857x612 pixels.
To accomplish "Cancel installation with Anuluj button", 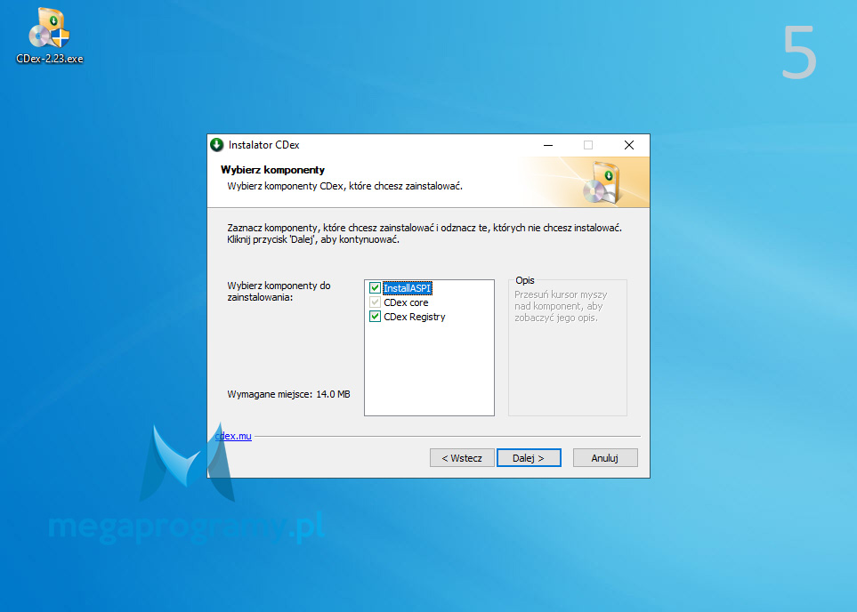I will click(605, 458).
